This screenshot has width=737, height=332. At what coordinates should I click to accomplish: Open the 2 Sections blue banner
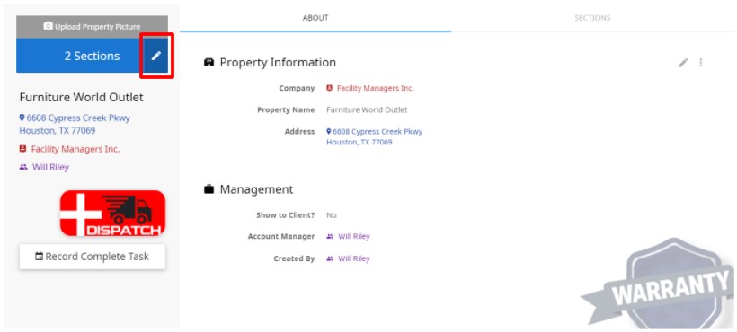(80, 56)
